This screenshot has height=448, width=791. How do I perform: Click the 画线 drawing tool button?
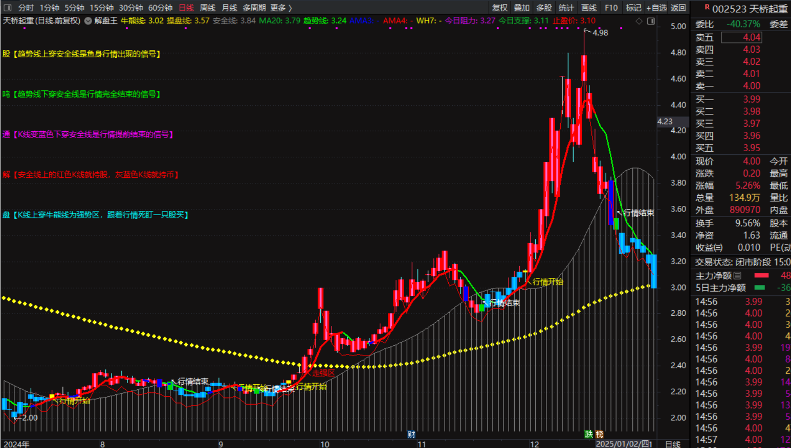589,8
